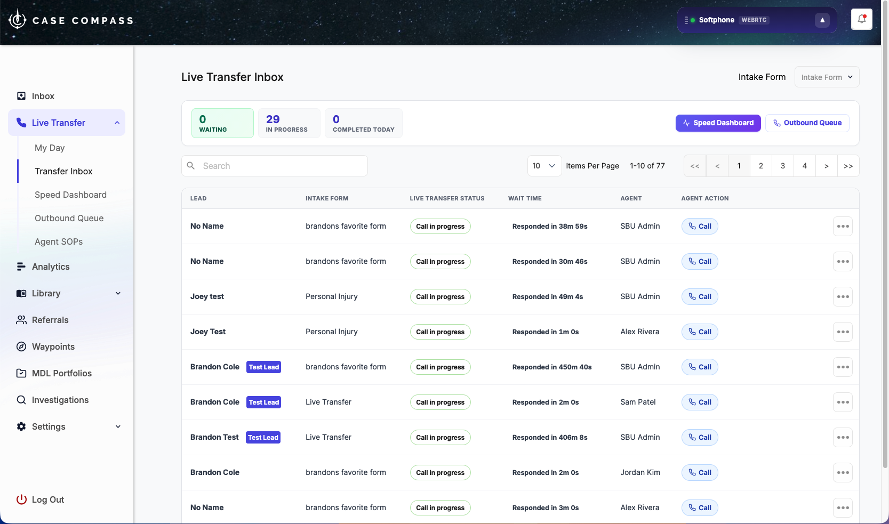Image resolution: width=889 pixels, height=524 pixels.
Task: Open the notifications bell icon
Action: (x=861, y=19)
